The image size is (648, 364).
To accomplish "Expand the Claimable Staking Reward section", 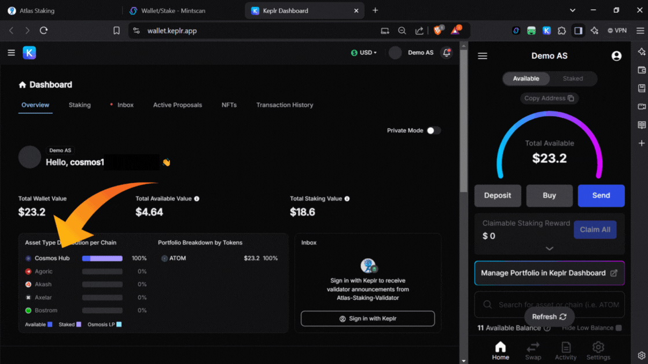I will pos(549,248).
